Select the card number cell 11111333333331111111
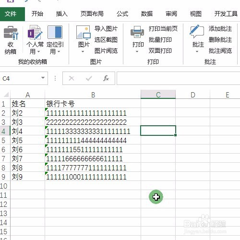 pos(93,131)
